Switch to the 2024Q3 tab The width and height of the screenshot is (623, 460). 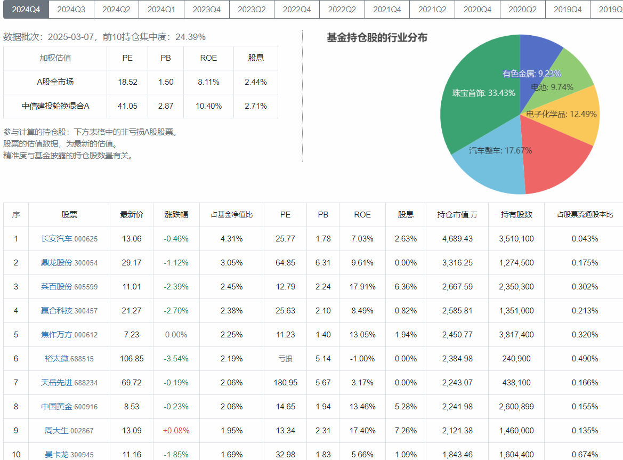point(71,9)
